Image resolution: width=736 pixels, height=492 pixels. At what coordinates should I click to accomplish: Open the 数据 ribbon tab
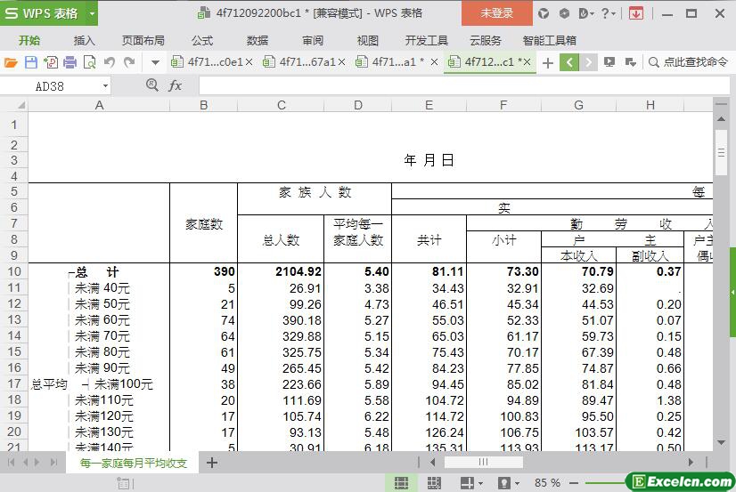point(258,41)
